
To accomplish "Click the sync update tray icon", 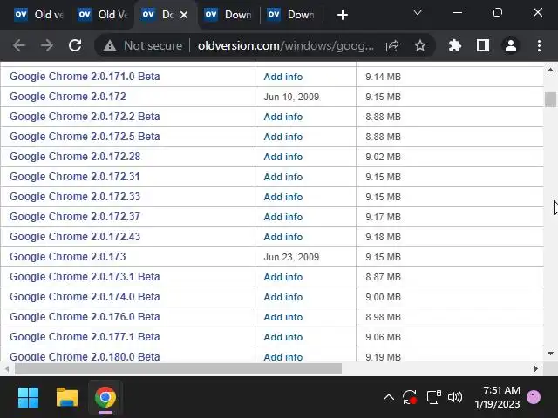I will (x=410, y=397).
